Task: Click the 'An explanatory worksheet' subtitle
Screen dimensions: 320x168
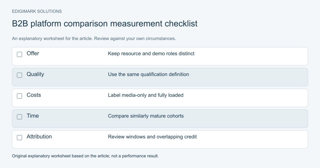Action: pos(94,39)
